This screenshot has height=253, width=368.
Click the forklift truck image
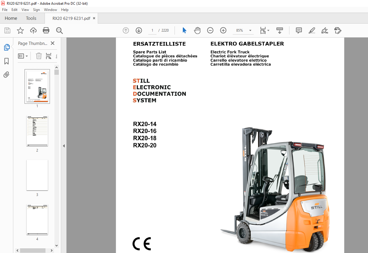tap(275, 189)
